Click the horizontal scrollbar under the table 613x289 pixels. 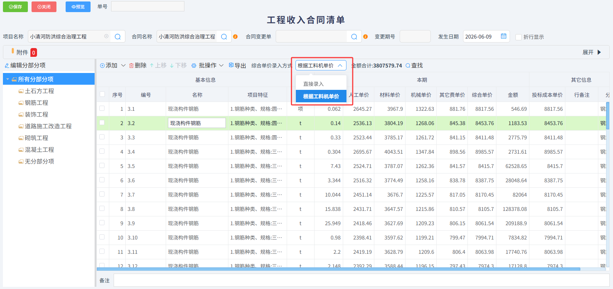tap(338, 269)
